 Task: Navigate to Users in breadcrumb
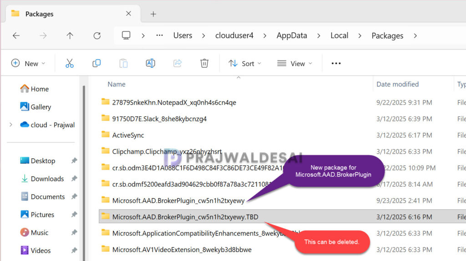[183, 35]
